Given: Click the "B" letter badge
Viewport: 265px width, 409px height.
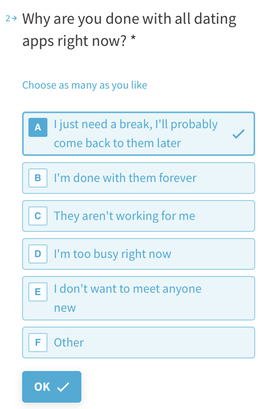Looking at the screenshot, I should pos(38,178).
